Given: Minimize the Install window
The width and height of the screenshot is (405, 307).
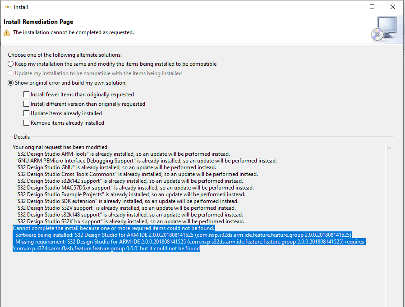Looking at the screenshot, I should pos(351,7).
